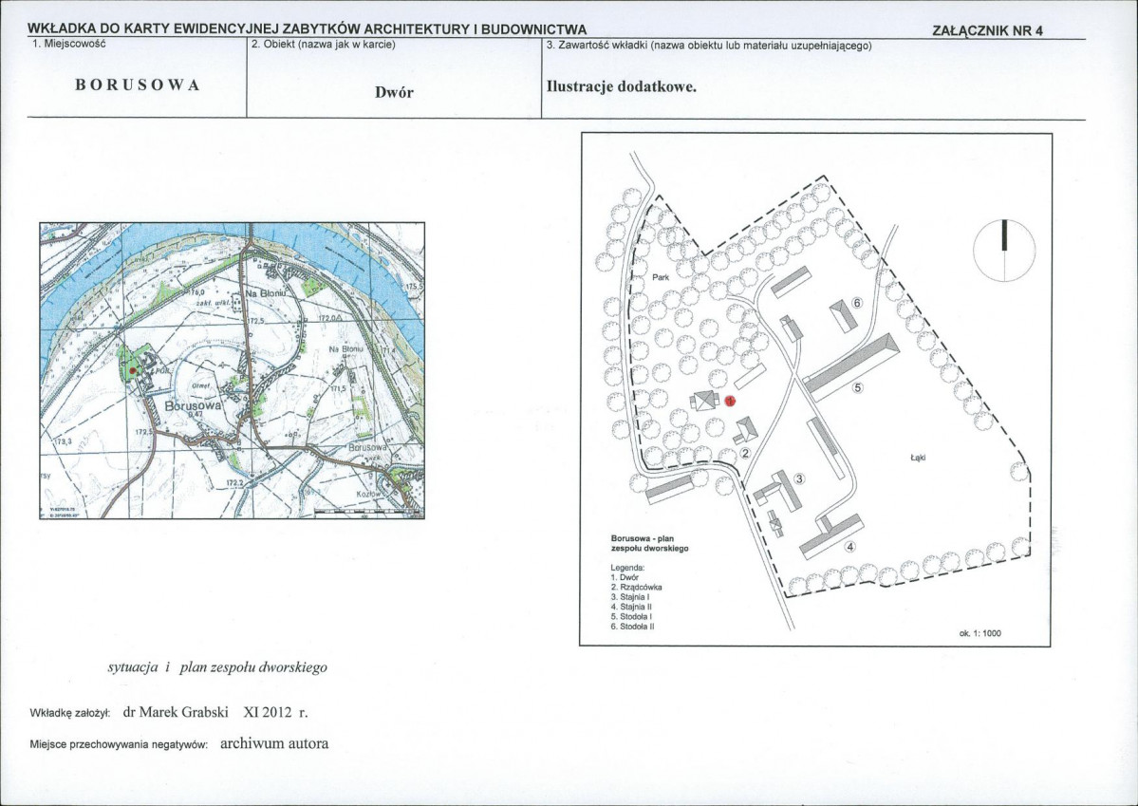The width and height of the screenshot is (1138, 806).
Task: Select circled number 2 near Rządcówka
Action: [744, 455]
